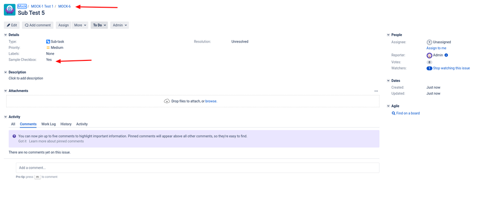Screen dimensions: 480x197
Task: Click the search icon beside Find on a board
Action: 394,113
